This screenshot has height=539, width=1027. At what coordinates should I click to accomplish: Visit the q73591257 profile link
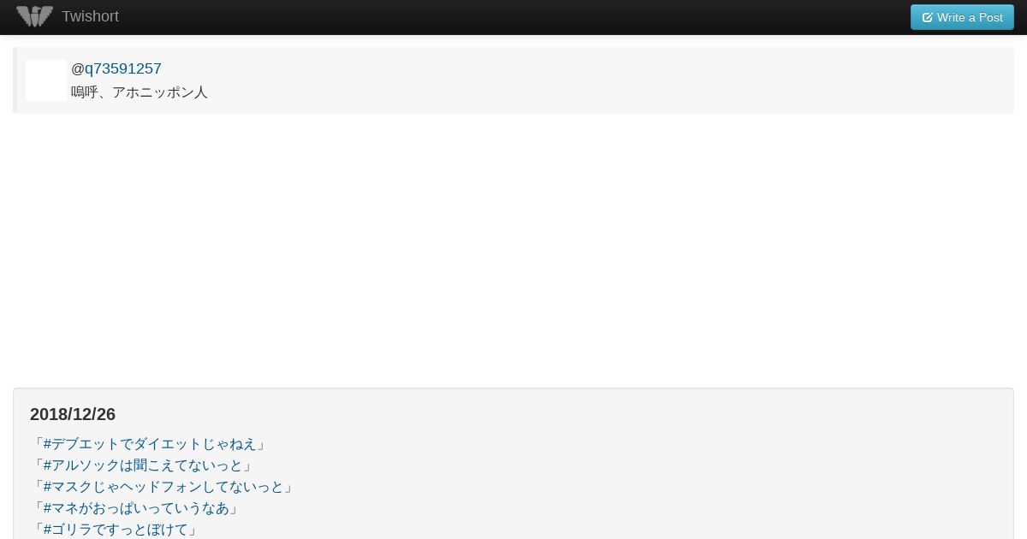tap(123, 68)
